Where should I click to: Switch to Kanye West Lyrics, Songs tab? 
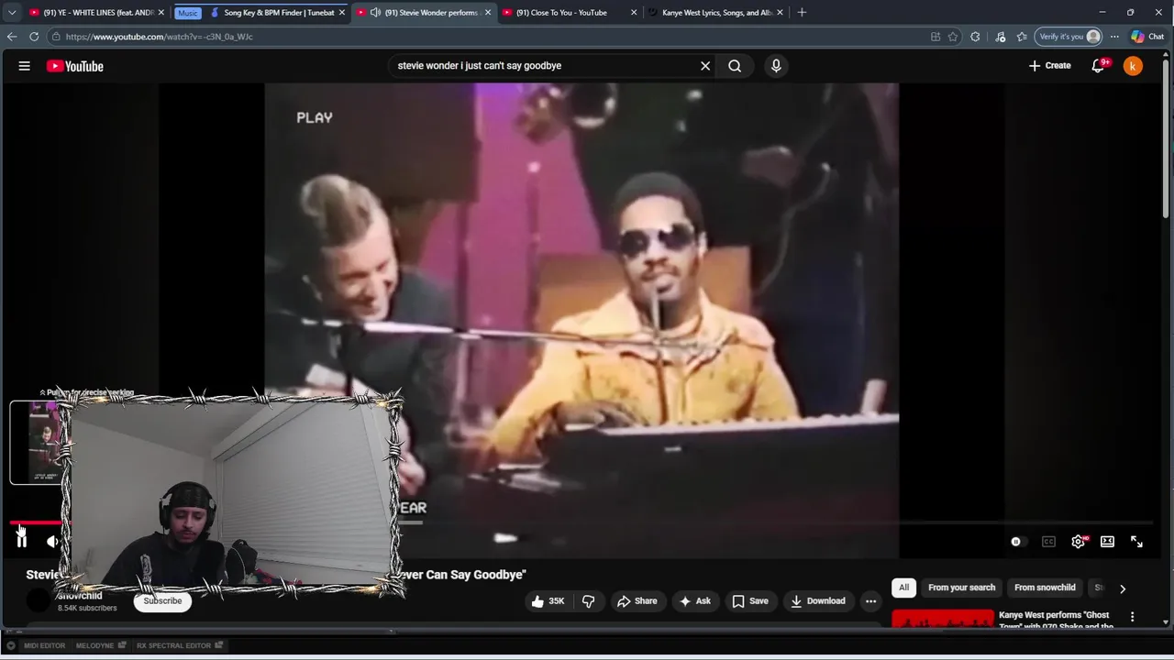click(715, 13)
